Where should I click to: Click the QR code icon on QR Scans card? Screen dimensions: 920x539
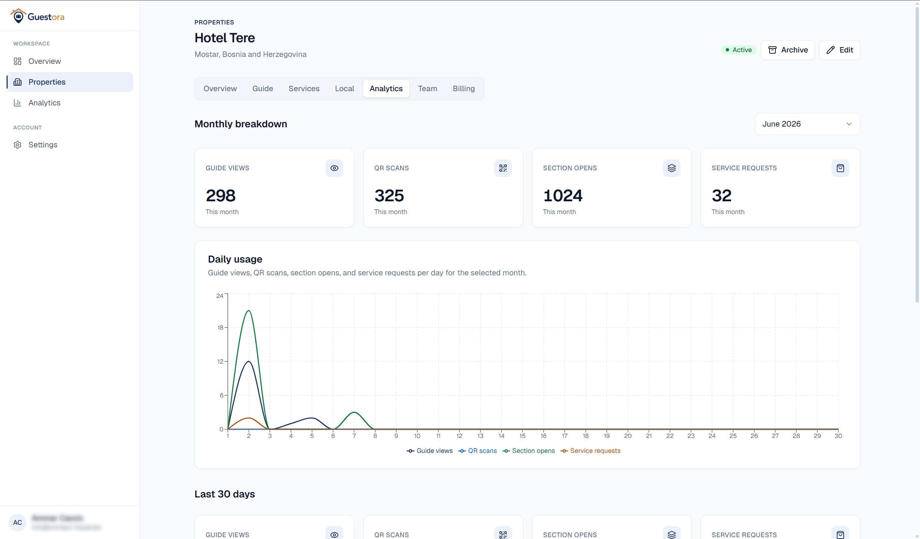(x=503, y=168)
